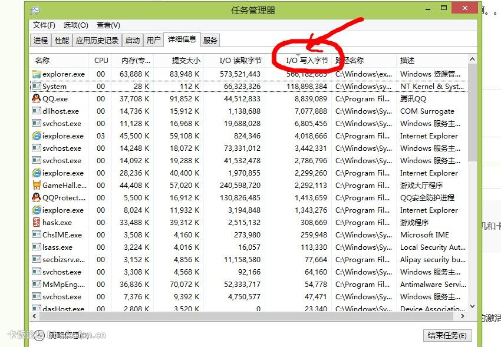Click the 118,898,384 I/O write value
This screenshot has height=347, width=501.
306,87
